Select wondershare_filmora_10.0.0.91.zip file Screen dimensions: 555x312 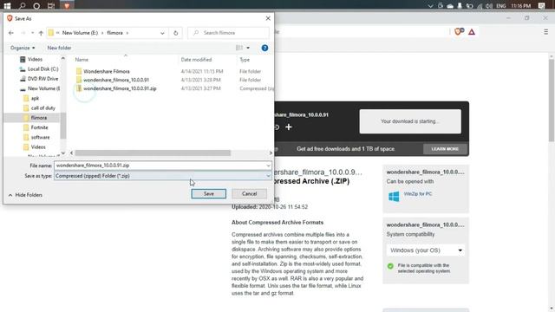tap(120, 88)
